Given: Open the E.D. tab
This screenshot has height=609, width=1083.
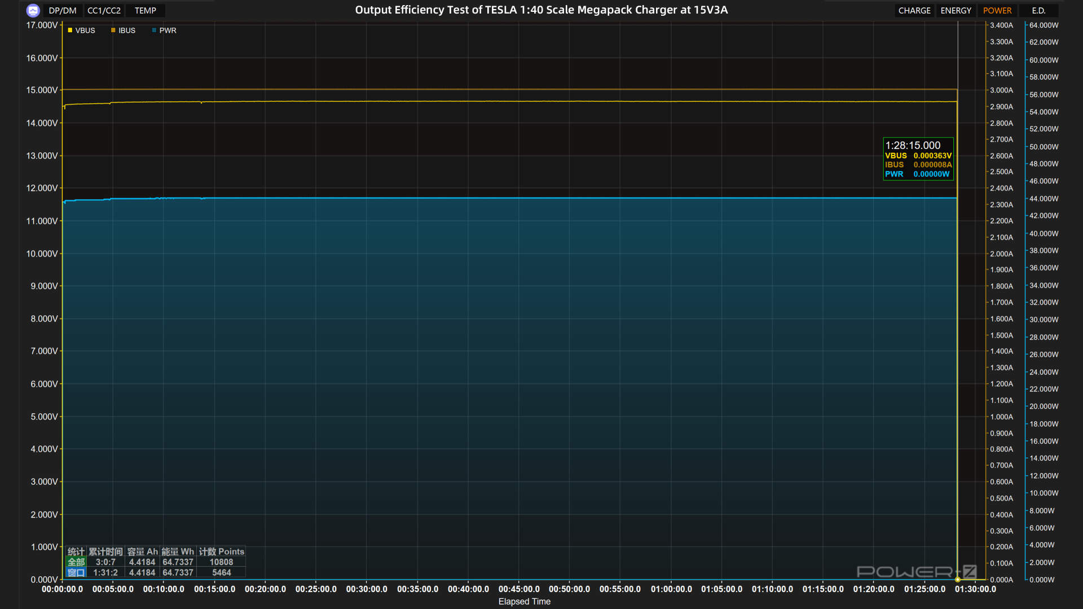Looking at the screenshot, I should click(x=1038, y=10).
